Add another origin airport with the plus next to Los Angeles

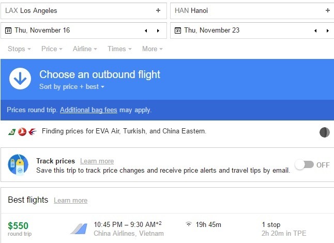coord(158,10)
